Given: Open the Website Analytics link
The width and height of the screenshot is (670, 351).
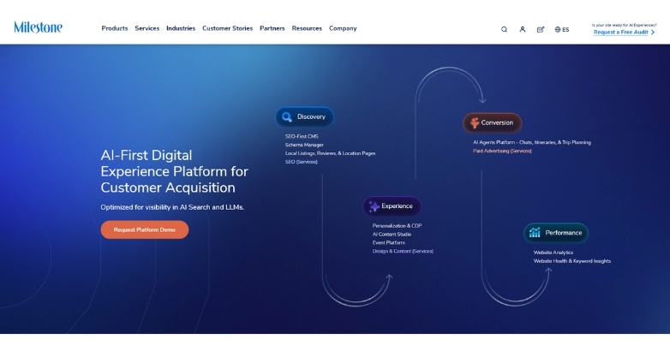Looking at the screenshot, I should point(553,253).
